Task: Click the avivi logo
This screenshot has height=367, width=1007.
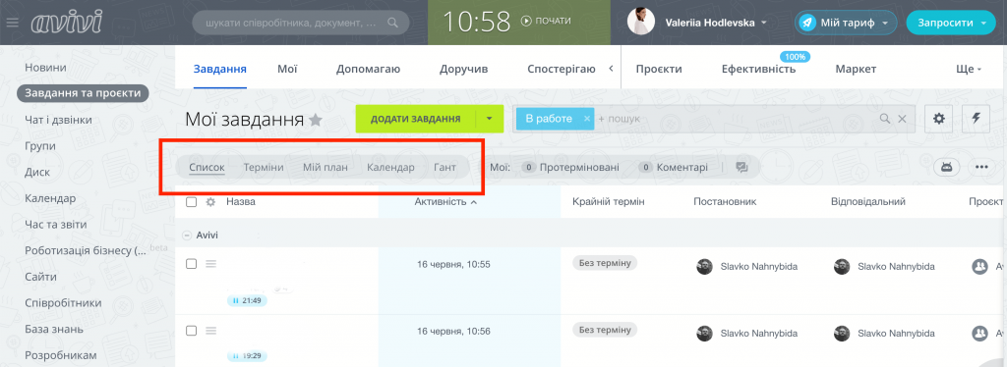Action: click(x=66, y=23)
